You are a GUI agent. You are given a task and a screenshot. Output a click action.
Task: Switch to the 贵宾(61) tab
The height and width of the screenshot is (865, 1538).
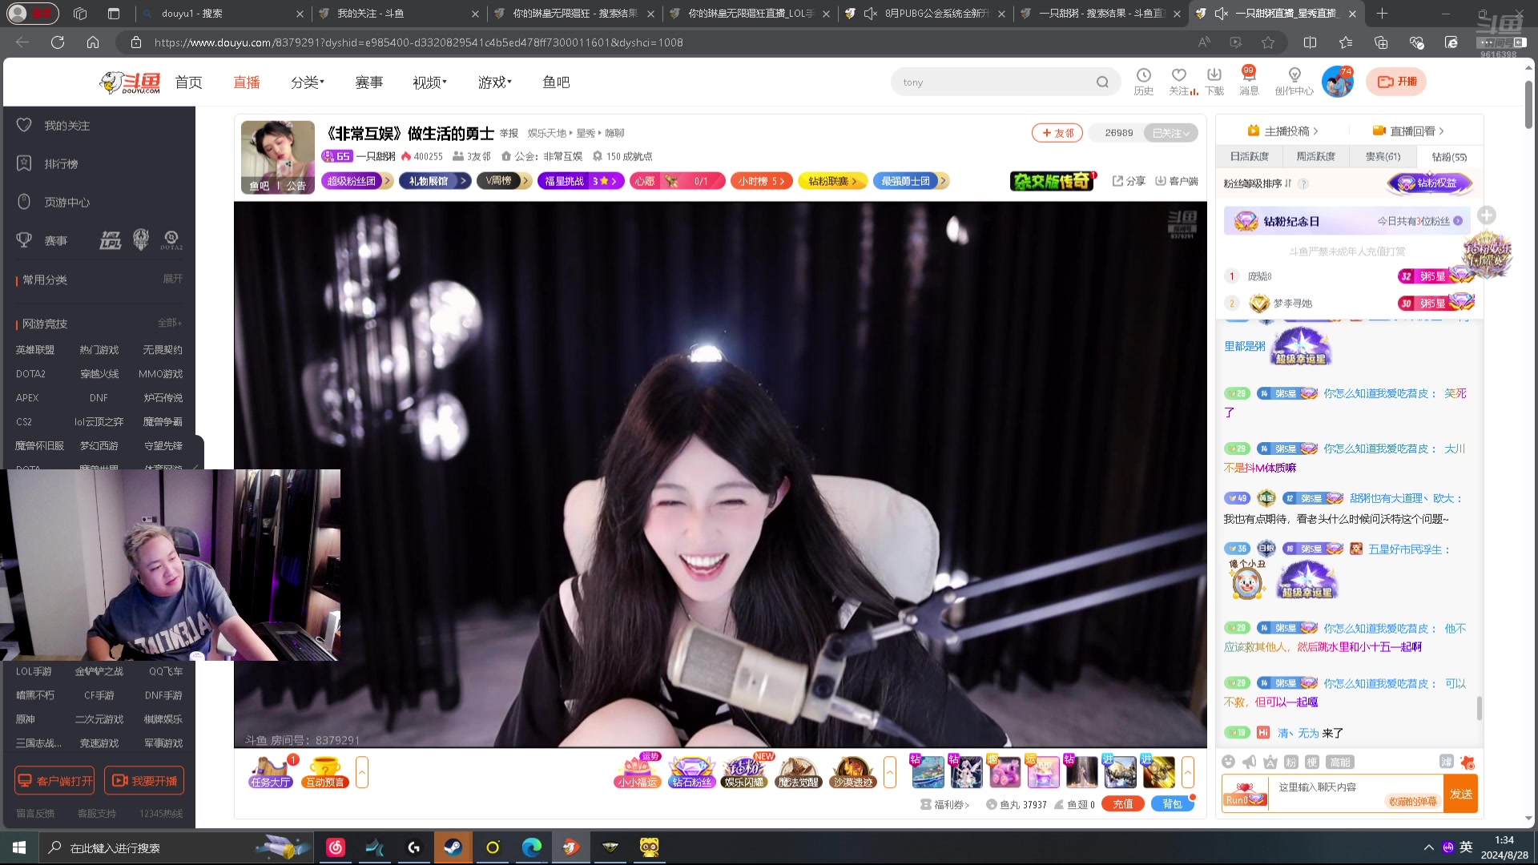click(x=1383, y=157)
